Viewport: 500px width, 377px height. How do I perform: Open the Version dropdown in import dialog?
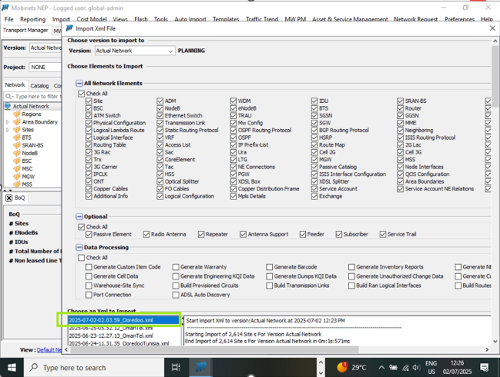coord(170,51)
